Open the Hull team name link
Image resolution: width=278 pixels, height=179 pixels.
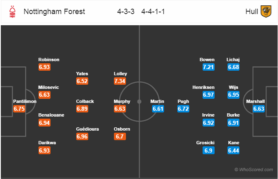point(251,12)
